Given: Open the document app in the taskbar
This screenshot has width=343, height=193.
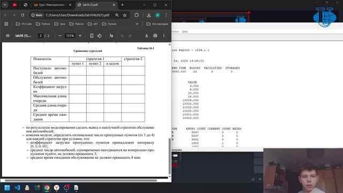Looking at the screenshot, I should [x=76, y=188].
